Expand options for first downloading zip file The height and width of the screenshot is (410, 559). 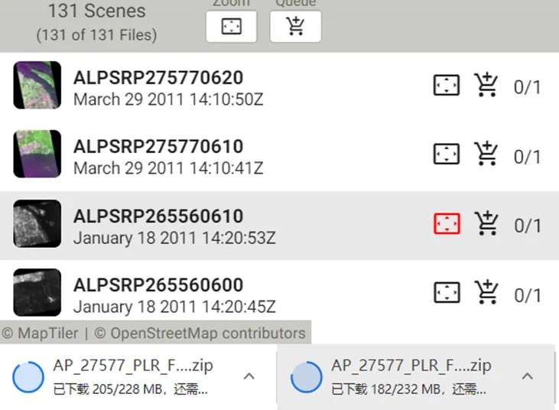coord(249,376)
